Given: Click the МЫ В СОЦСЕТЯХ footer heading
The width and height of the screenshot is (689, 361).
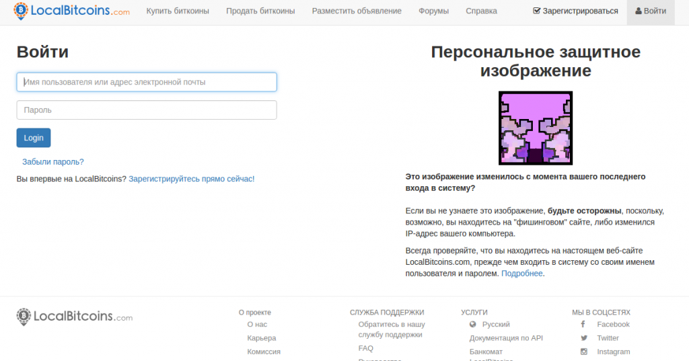Looking at the screenshot, I should [x=601, y=313].
